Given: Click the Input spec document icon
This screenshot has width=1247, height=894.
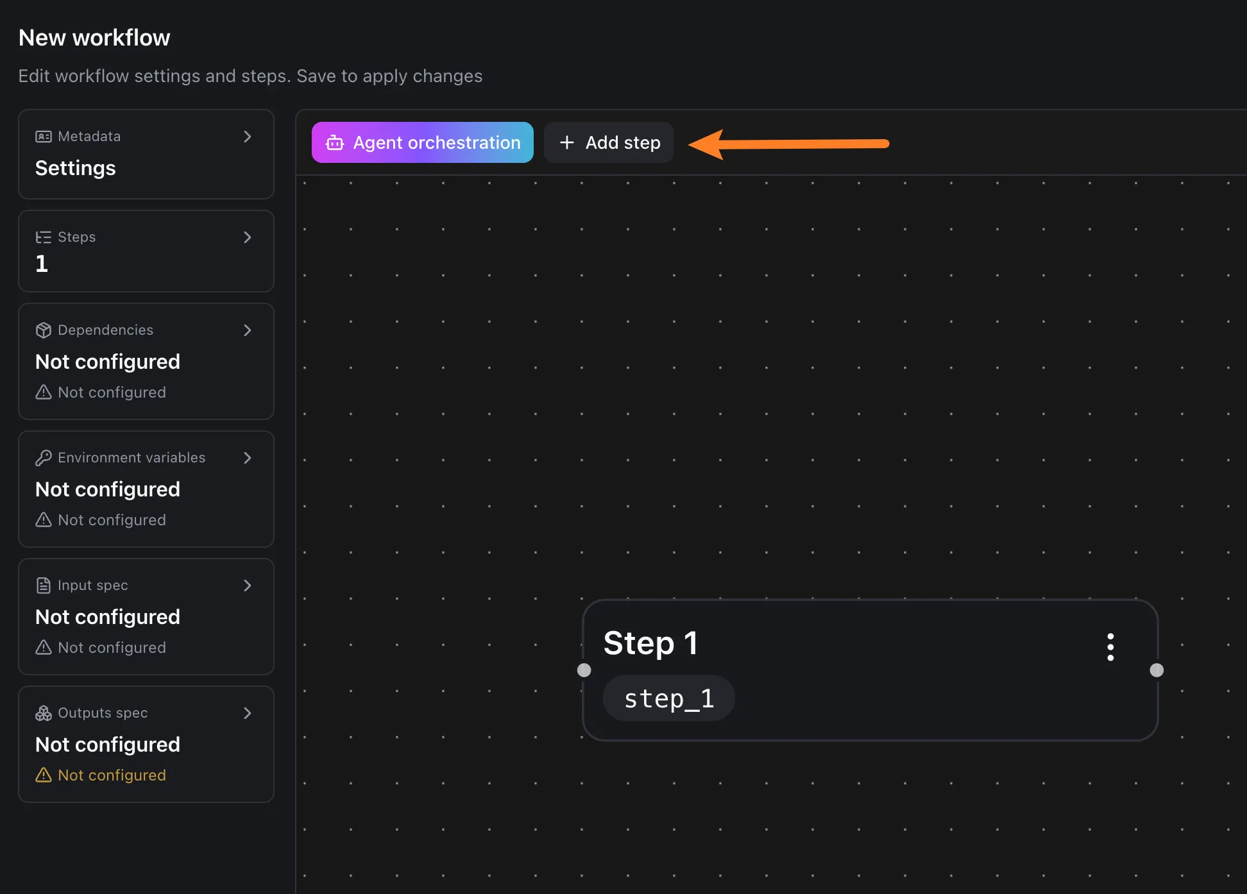Looking at the screenshot, I should [43, 585].
